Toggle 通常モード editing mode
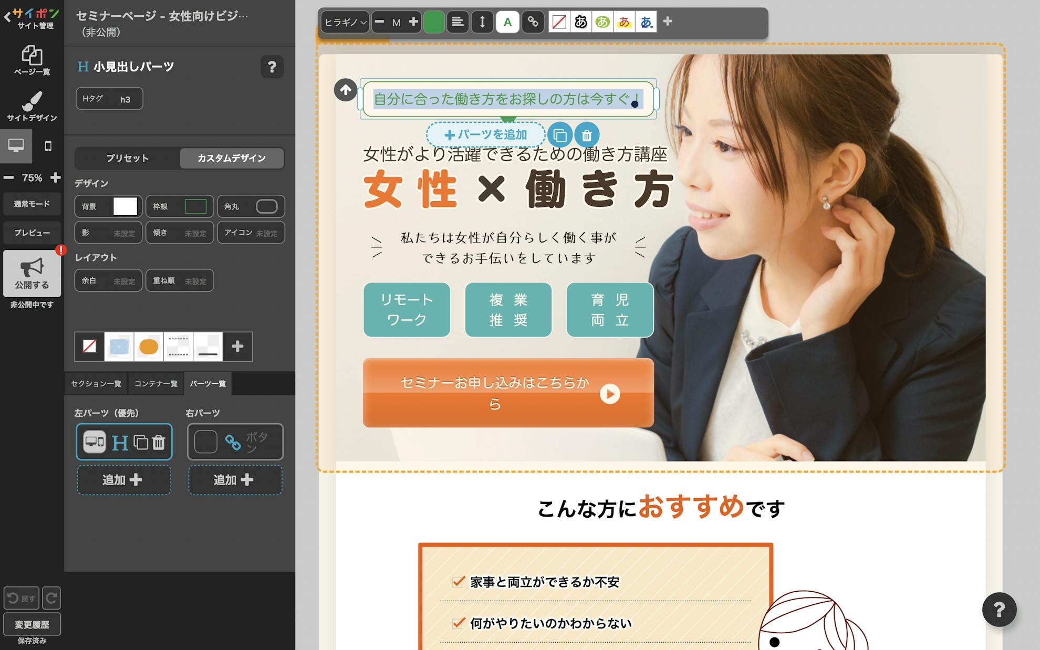The height and width of the screenshot is (650, 1040). tap(32, 204)
